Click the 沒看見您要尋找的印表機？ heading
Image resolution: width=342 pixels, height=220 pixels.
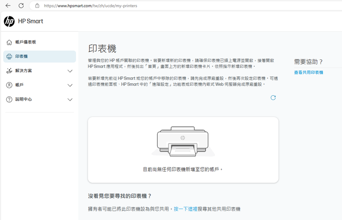point(120,196)
